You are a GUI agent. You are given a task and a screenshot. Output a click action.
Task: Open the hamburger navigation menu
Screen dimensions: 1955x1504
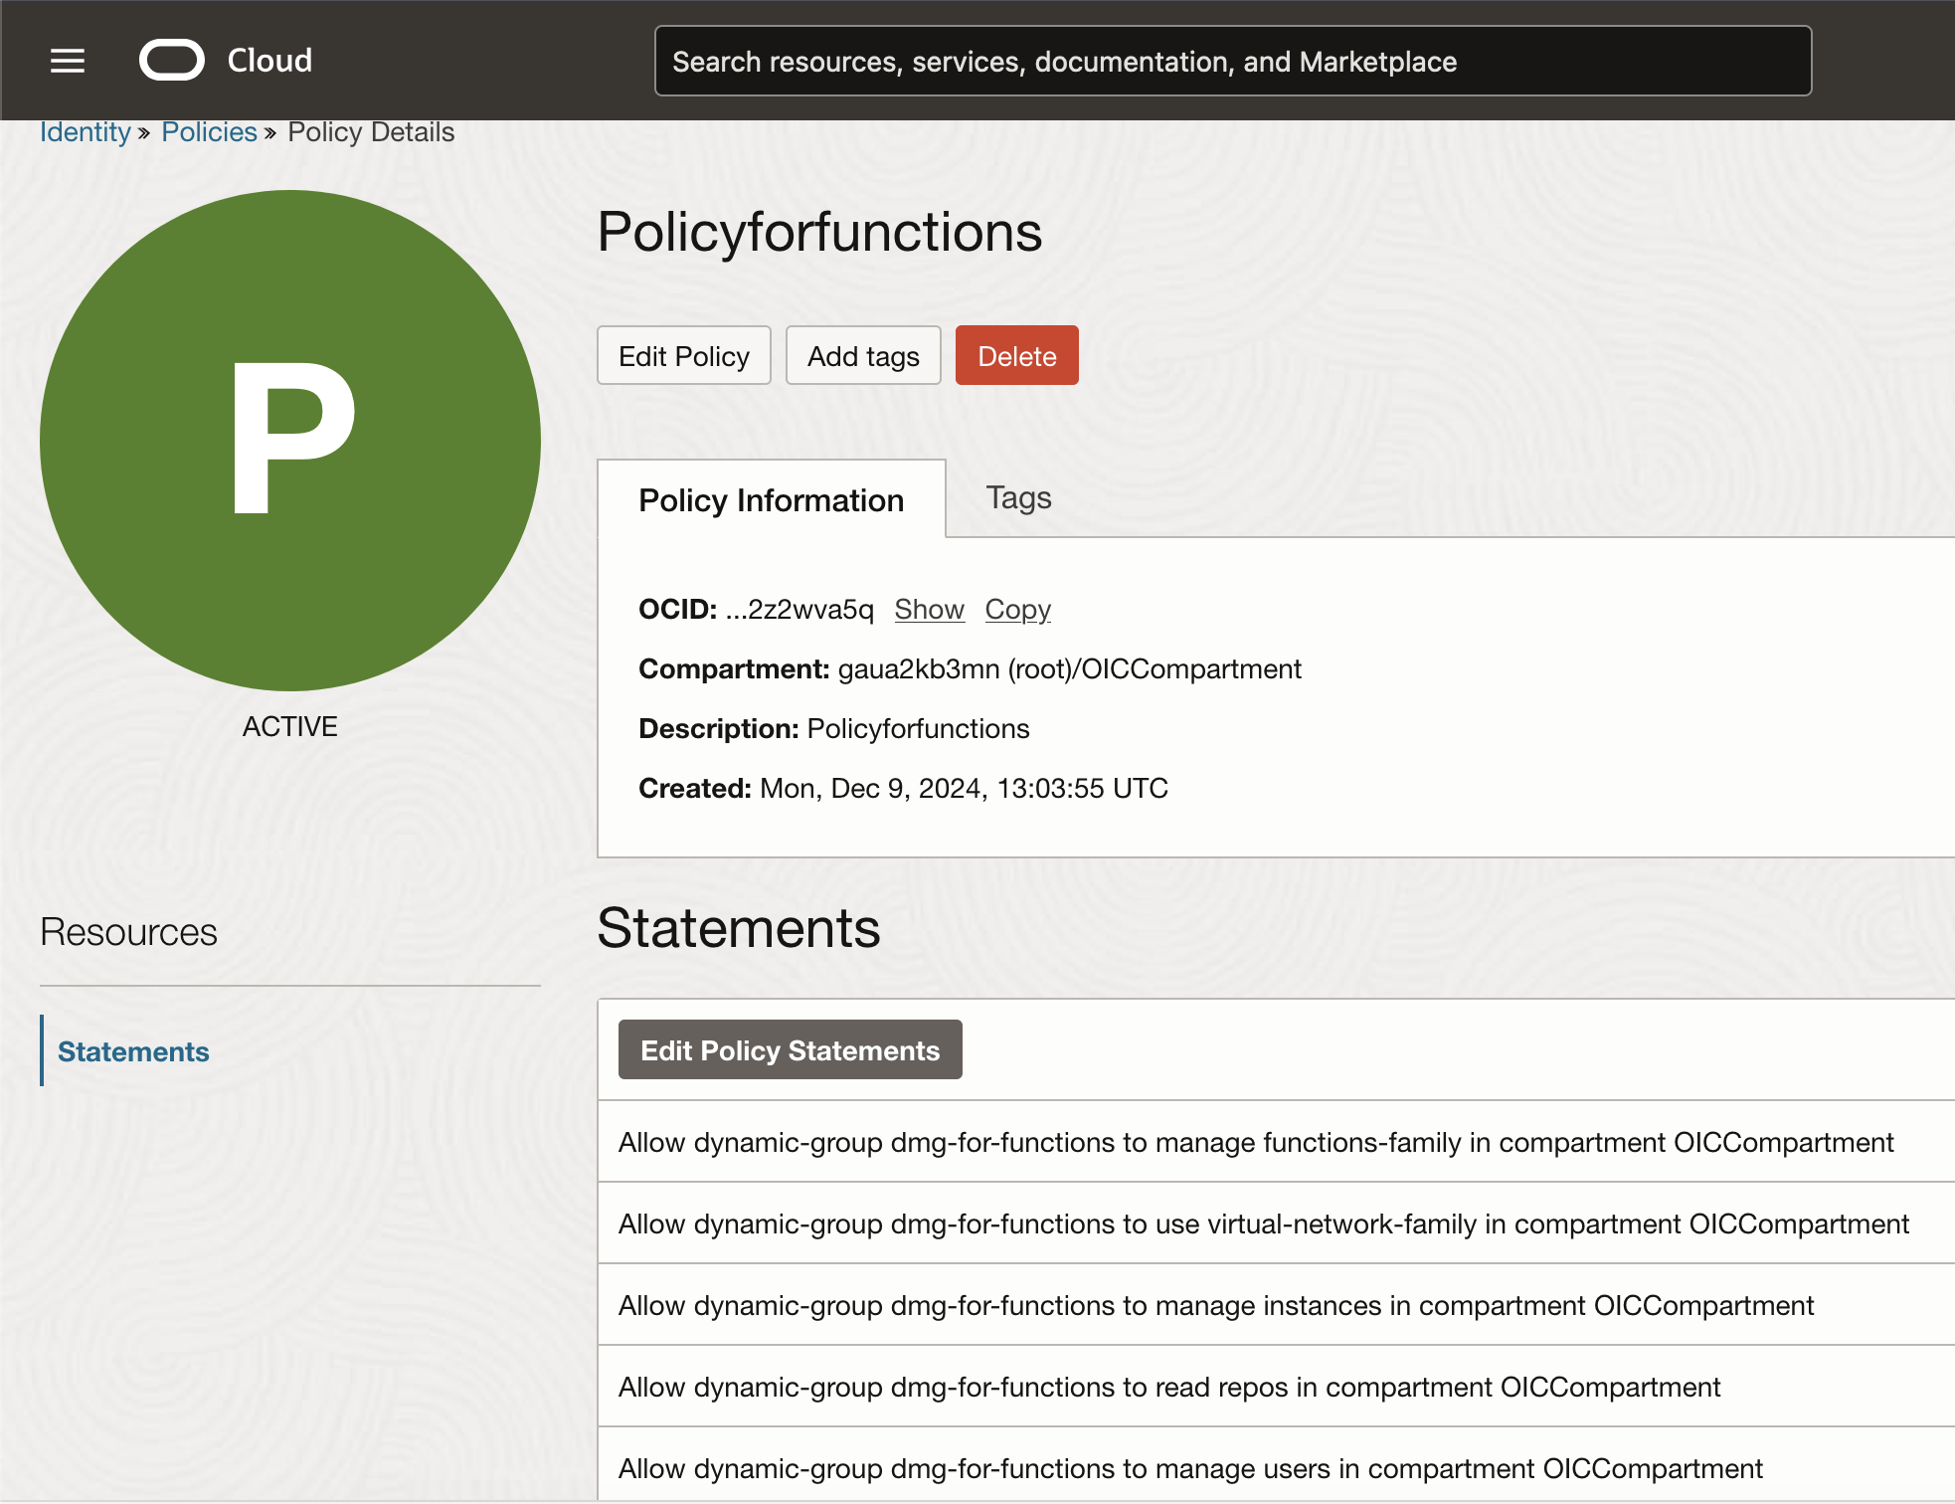pyautogui.click(x=68, y=61)
